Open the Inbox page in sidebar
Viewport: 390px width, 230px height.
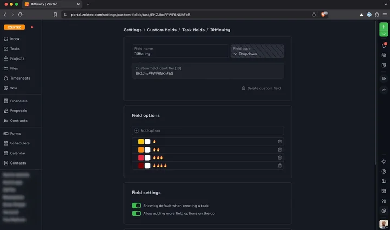pyautogui.click(x=12, y=39)
